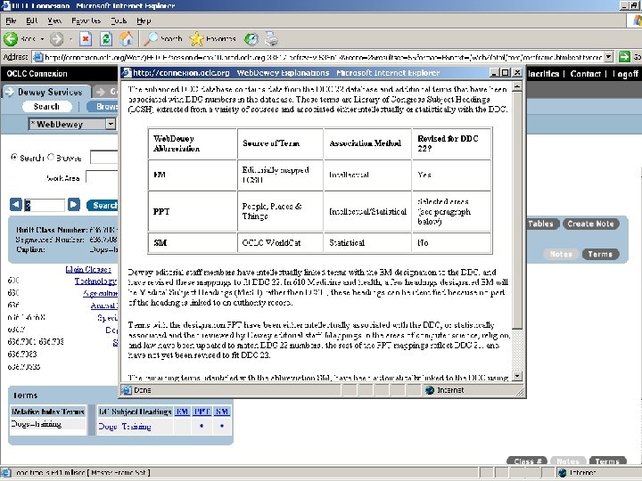Click the PPT row in abbreviation table
The height and width of the screenshot is (481, 642).
click(320, 211)
